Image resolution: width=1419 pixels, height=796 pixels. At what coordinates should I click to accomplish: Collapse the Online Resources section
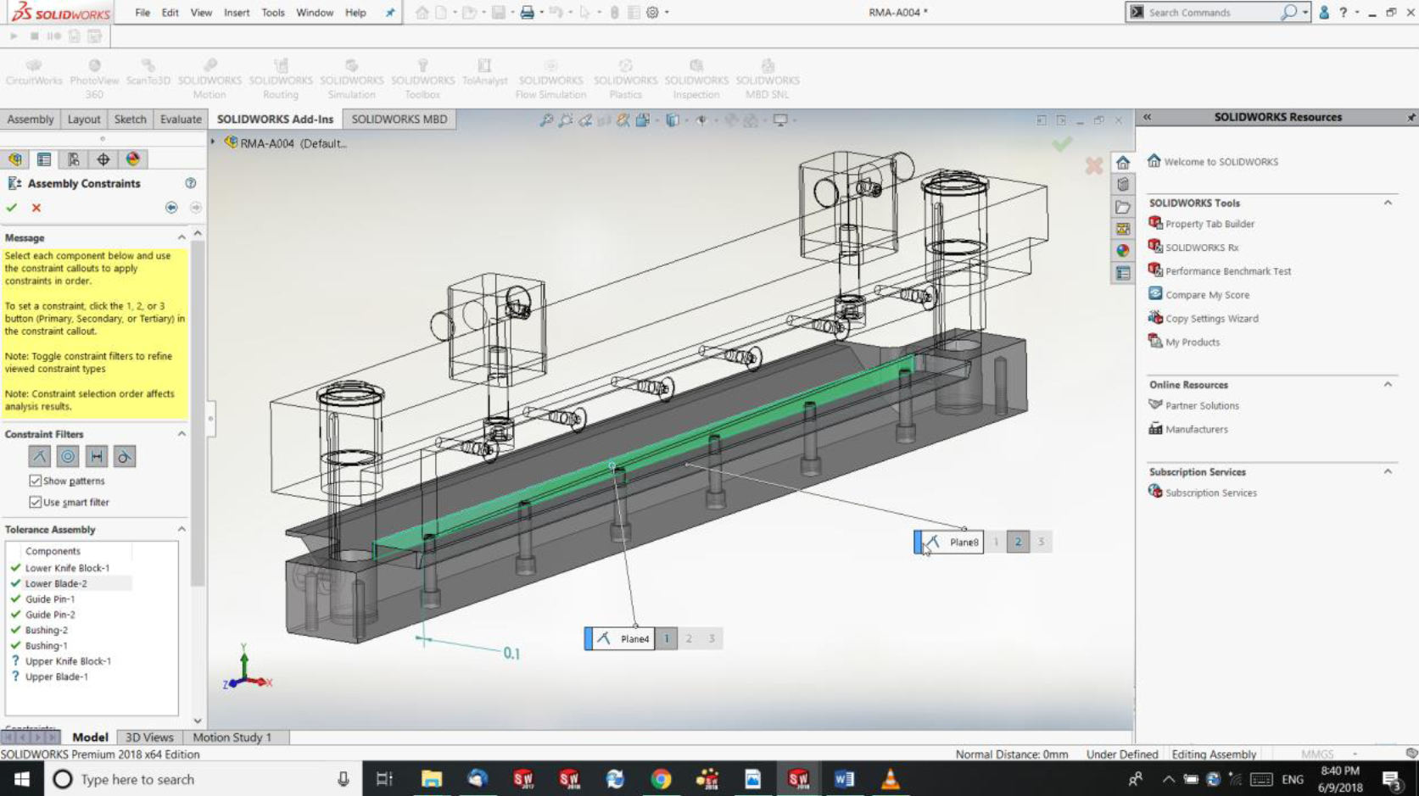[1388, 384]
